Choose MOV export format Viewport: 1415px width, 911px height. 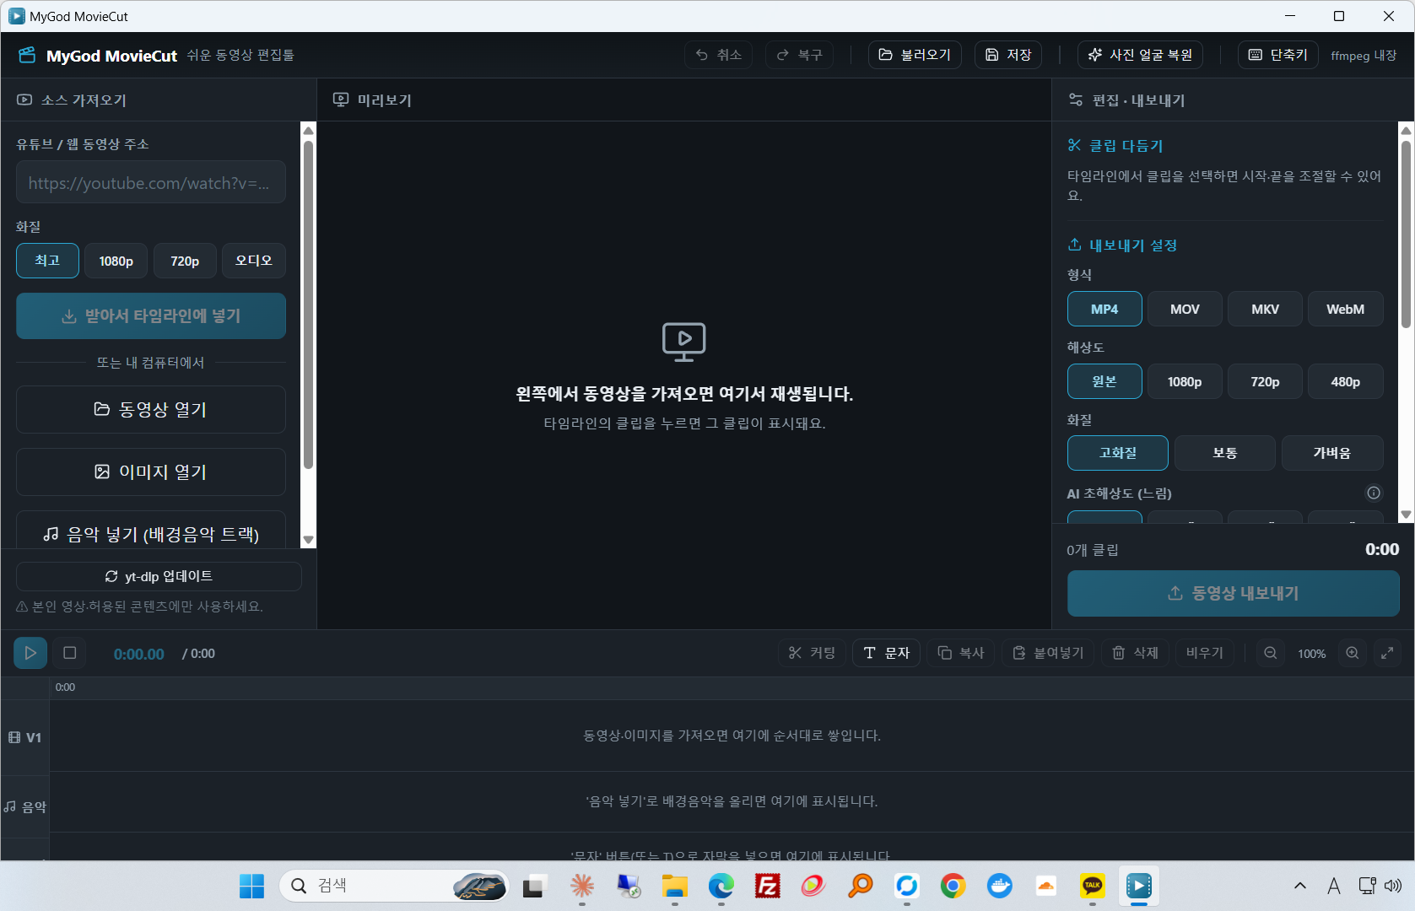(1185, 309)
